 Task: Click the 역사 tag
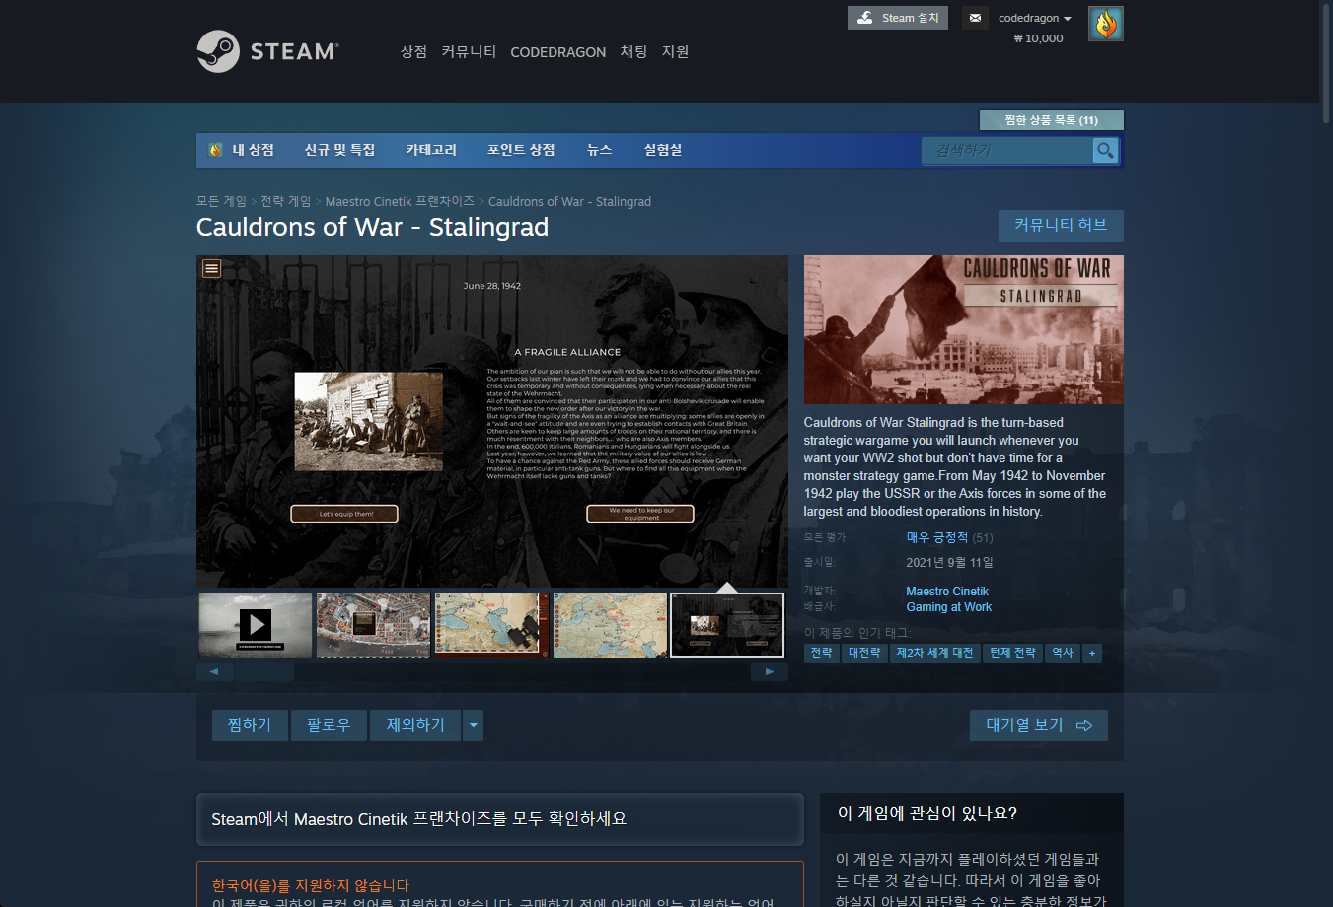click(1063, 653)
